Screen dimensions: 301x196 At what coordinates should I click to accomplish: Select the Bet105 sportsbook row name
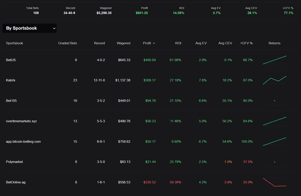point(11,101)
